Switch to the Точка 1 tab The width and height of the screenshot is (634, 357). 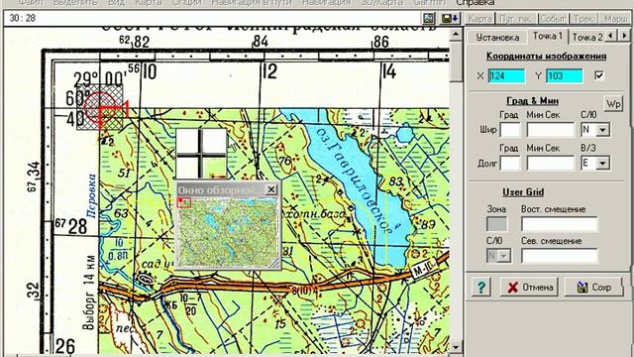548,37
